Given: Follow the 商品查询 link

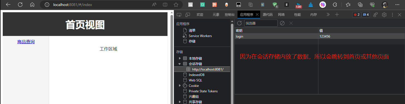Looking at the screenshot, I should click(x=26, y=42).
